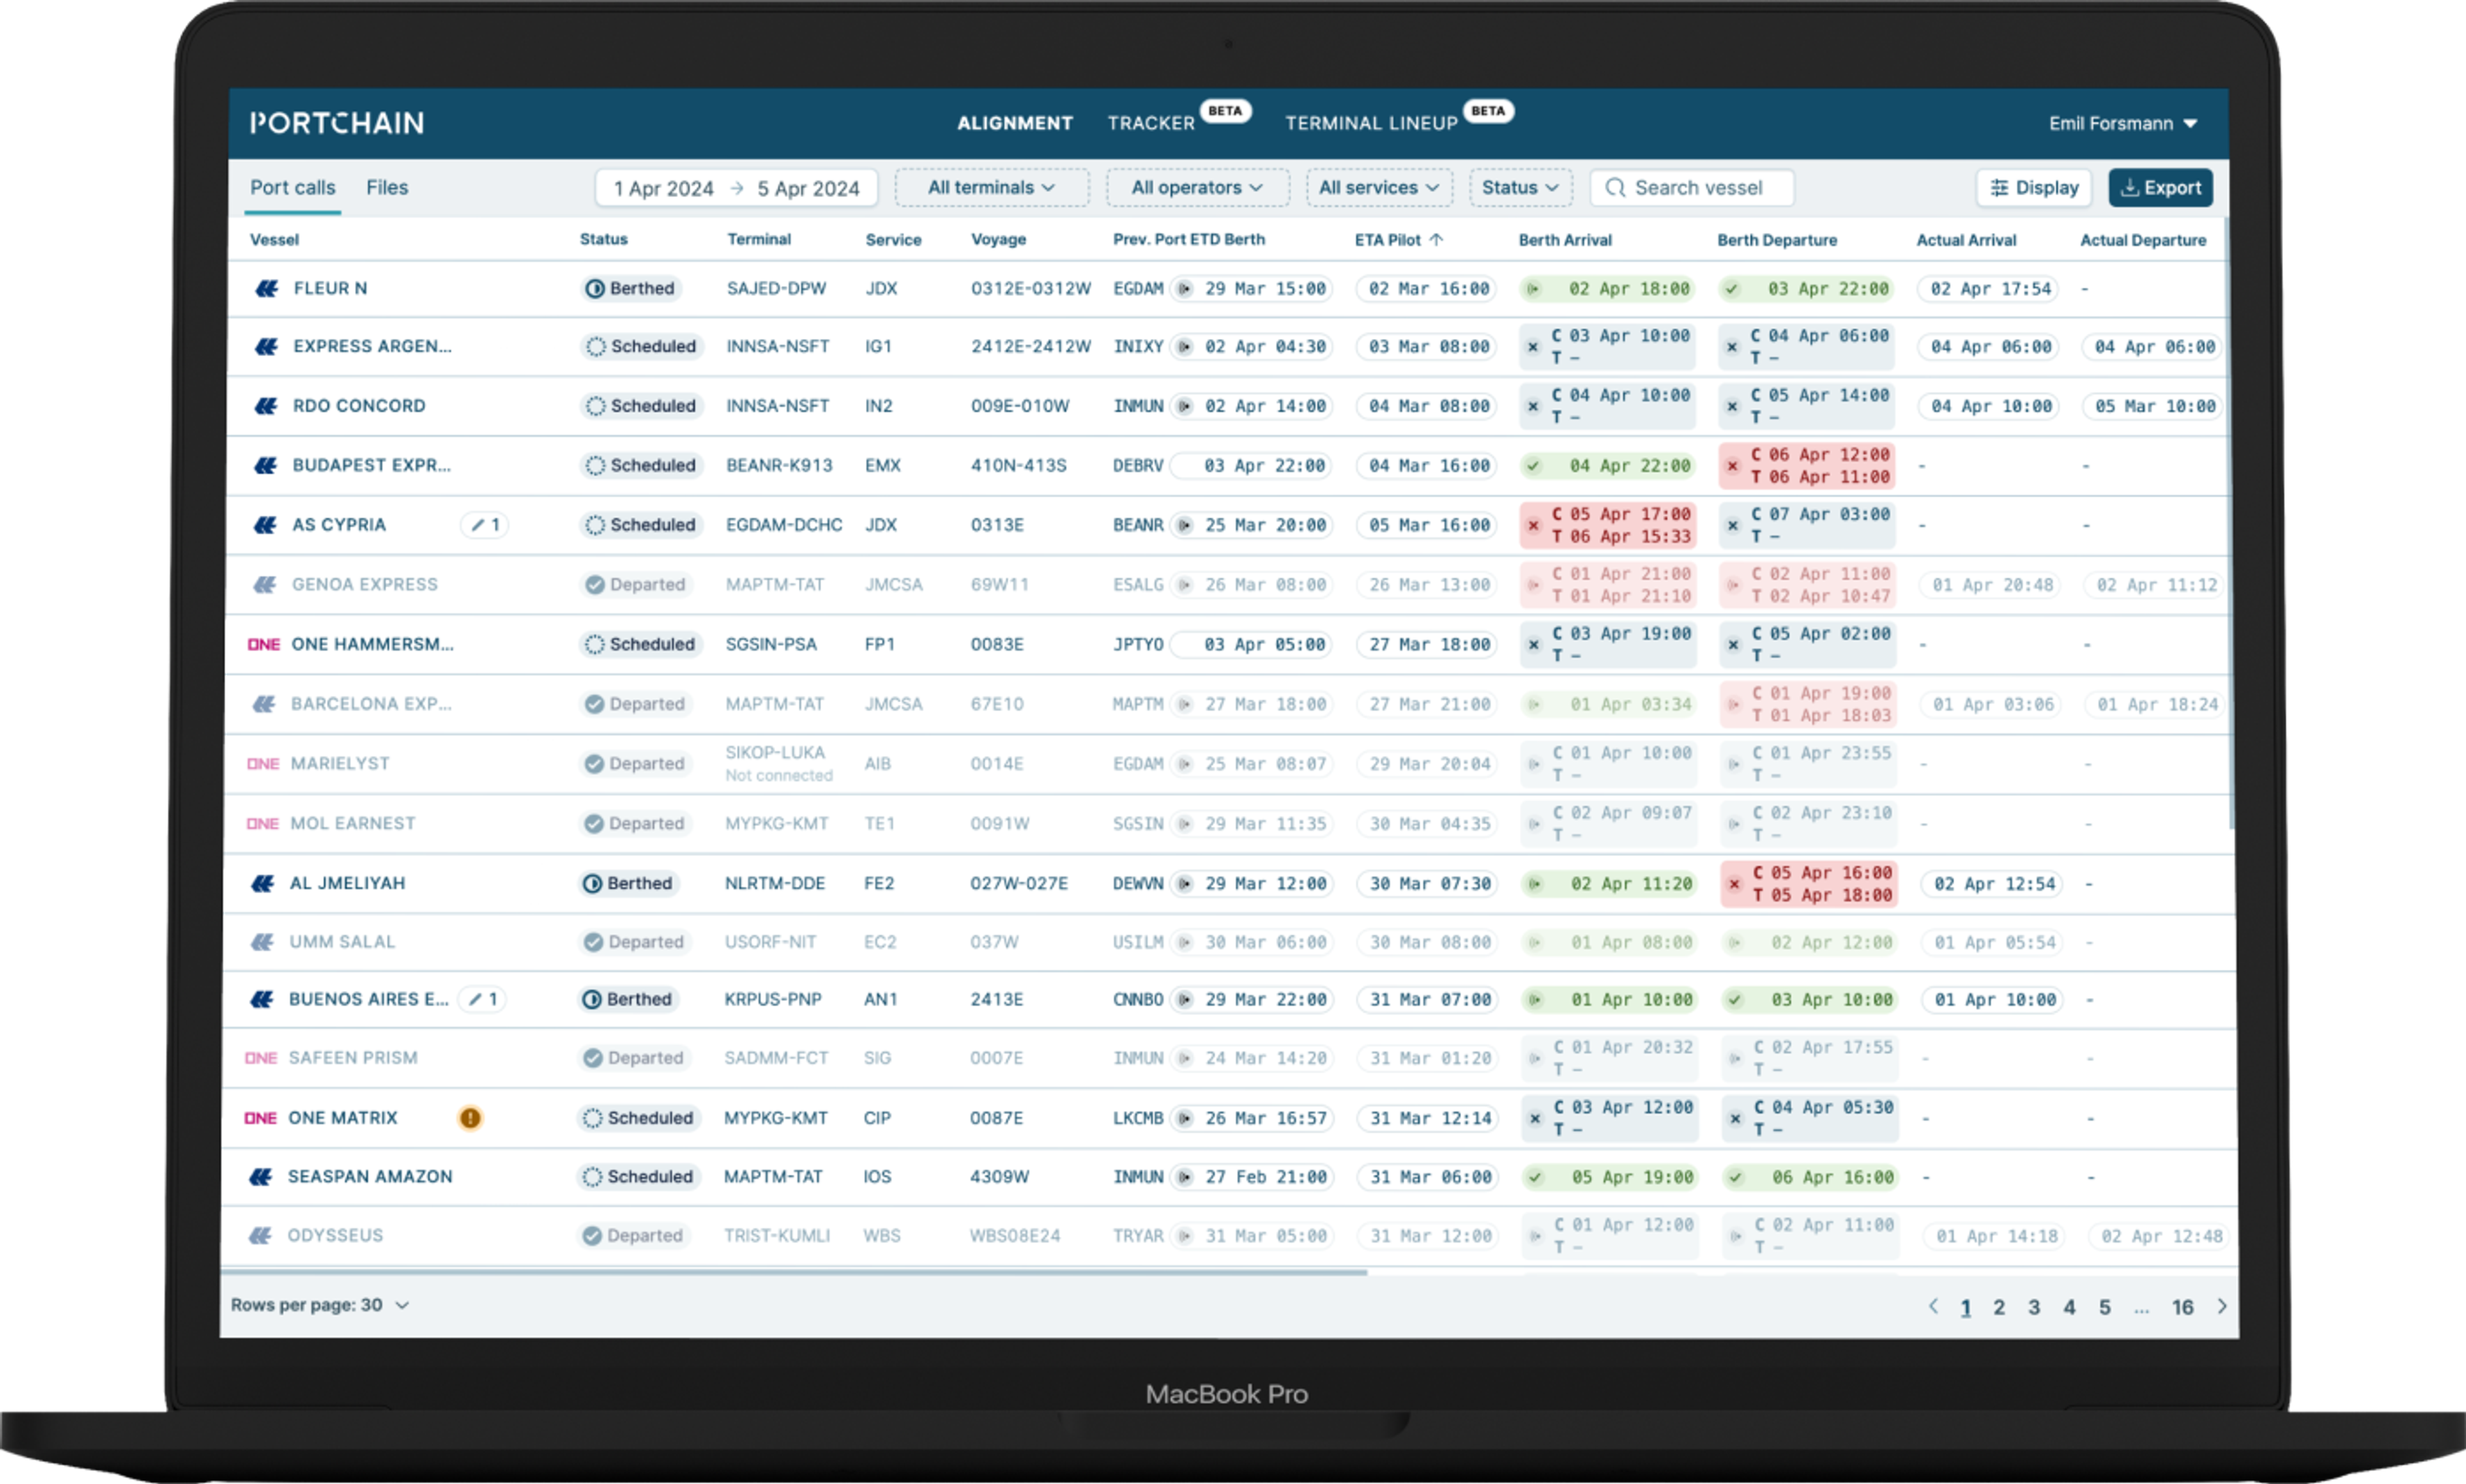Screen dimensions: 2466x1484
Task: Expand the All operators dropdown
Action: click(1196, 188)
